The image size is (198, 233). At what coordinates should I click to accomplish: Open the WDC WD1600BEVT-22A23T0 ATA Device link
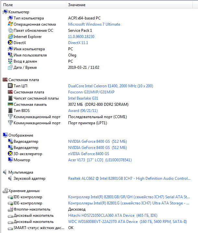pos(127,222)
